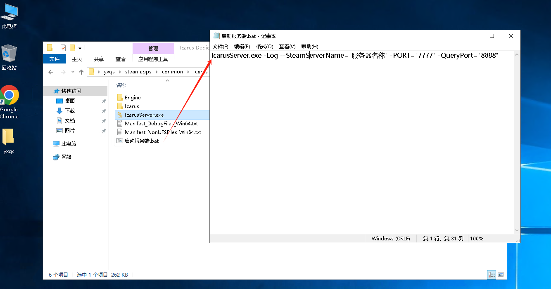Viewport: 551px width, 289px height.
Task: Open the 帮助(H) menu in Notepad
Action: 309,47
